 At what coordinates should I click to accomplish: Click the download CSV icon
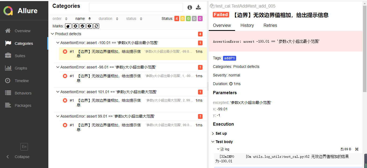tap(198, 8)
